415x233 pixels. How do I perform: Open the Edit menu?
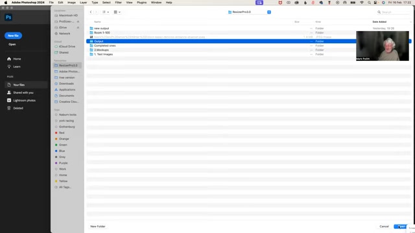[60, 3]
